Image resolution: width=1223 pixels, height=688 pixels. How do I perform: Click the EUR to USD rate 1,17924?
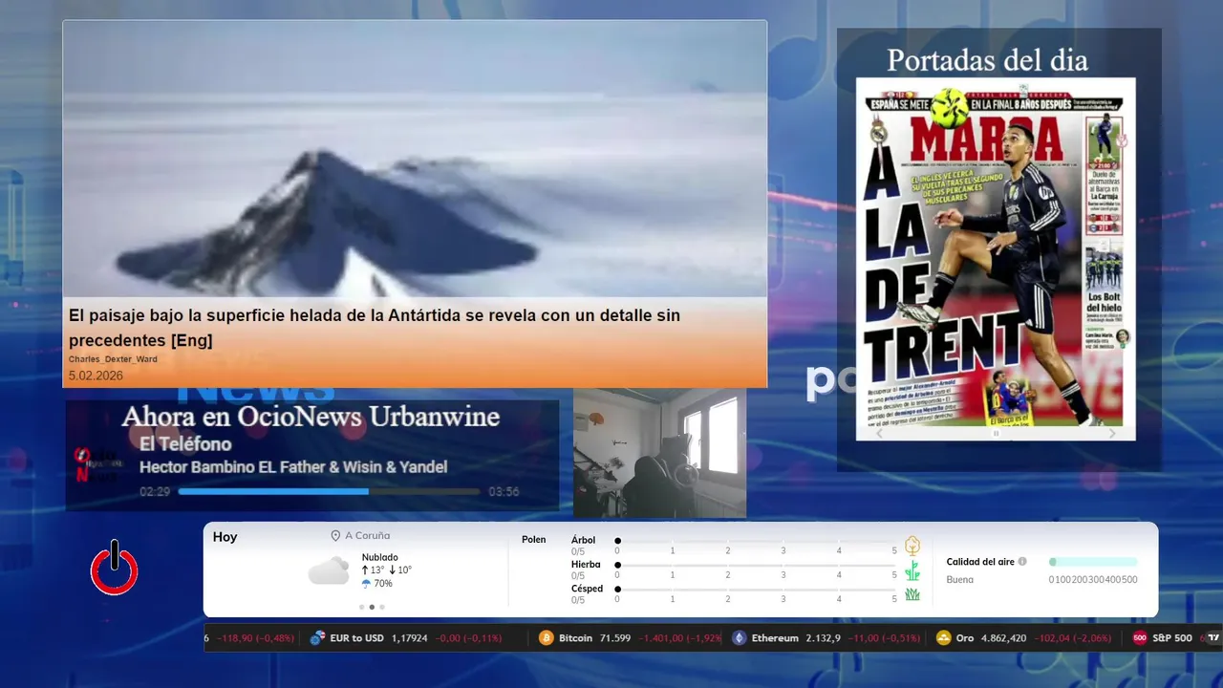click(x=409, y=638)
